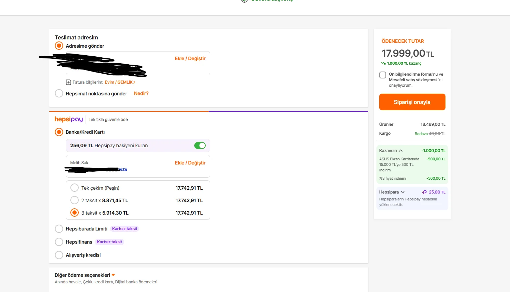The width and height of the screenshot is (510, 292).
Task: Choose the 3 taksit installment option
Action: coord(75,213)
